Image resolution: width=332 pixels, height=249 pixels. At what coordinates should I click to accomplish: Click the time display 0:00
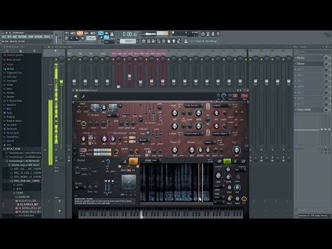point(130,35)
